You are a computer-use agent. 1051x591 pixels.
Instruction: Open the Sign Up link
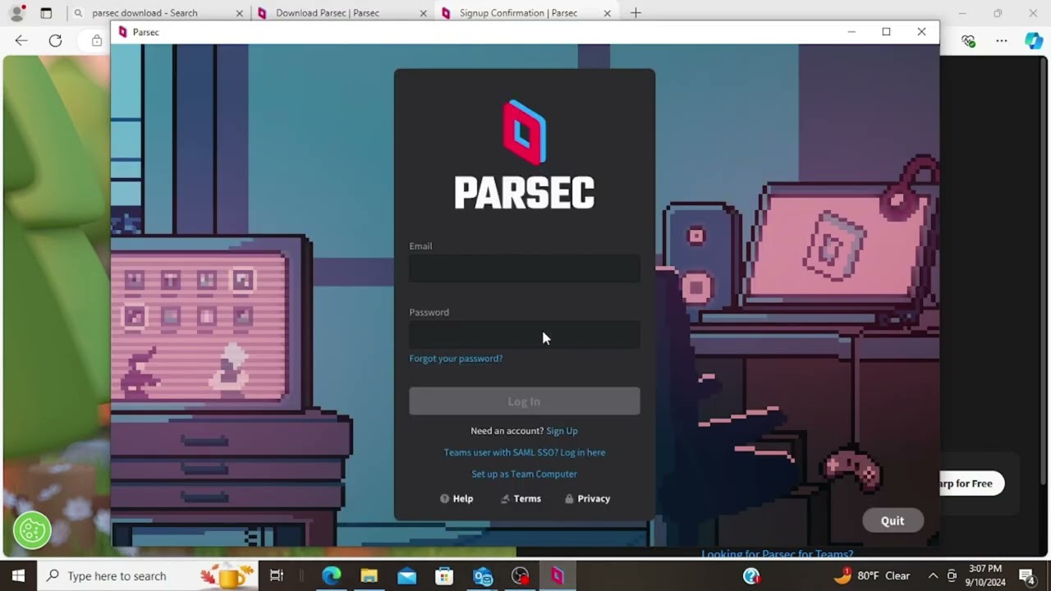[562, 431]
